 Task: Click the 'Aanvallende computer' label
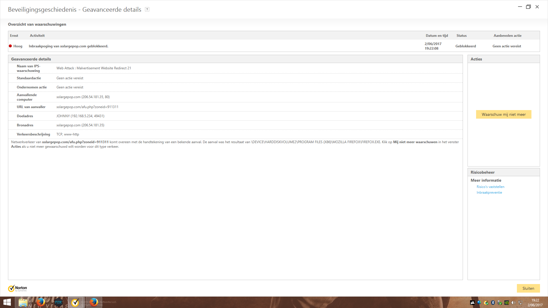(27, 97)
